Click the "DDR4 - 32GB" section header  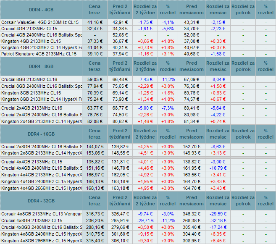pos(41,201)
